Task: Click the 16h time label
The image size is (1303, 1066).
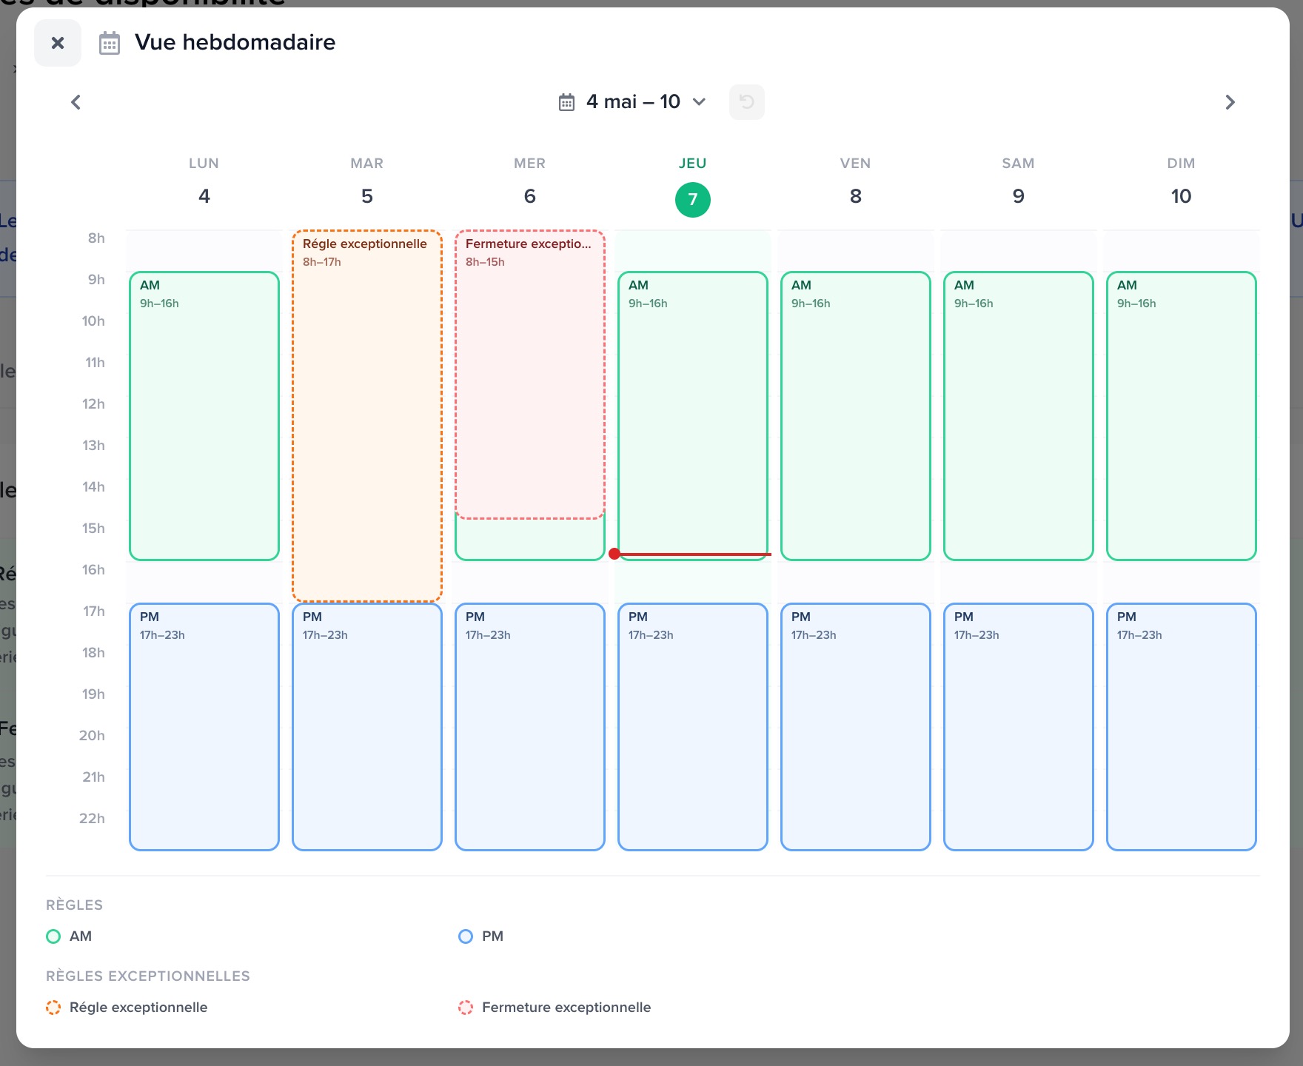Action: pos(93,570)
